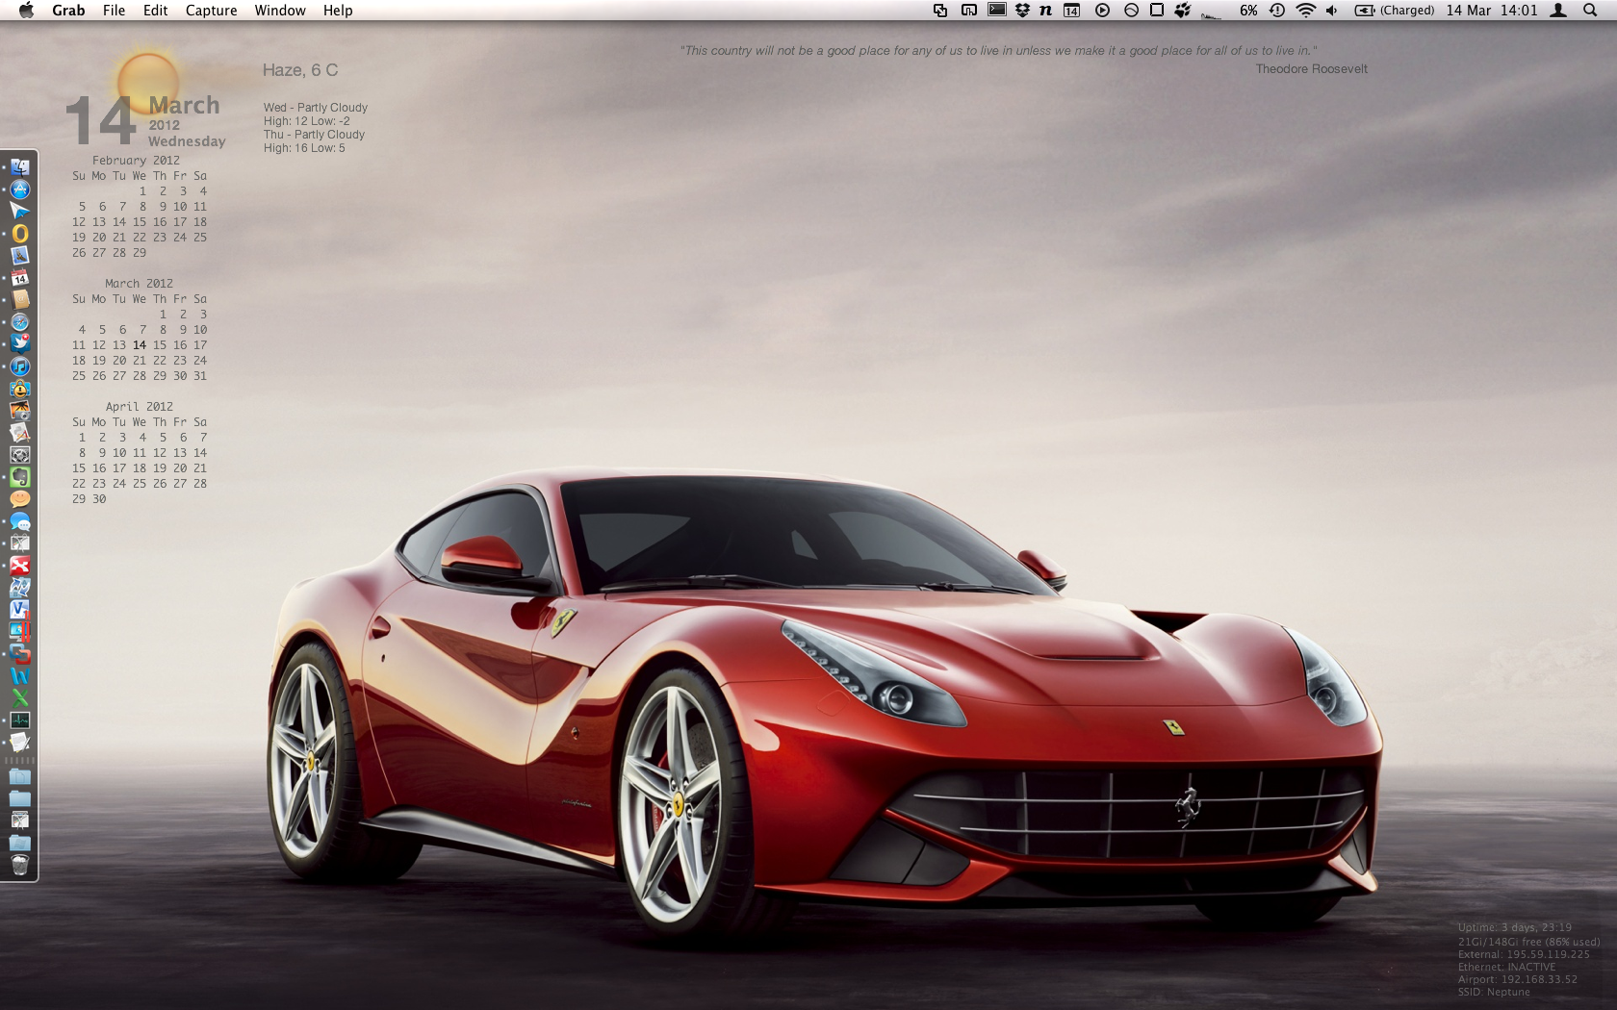The image size is (1617, 1010).
Task: Open the Twitter app in the Dock
Action: [x=20, y=344]
